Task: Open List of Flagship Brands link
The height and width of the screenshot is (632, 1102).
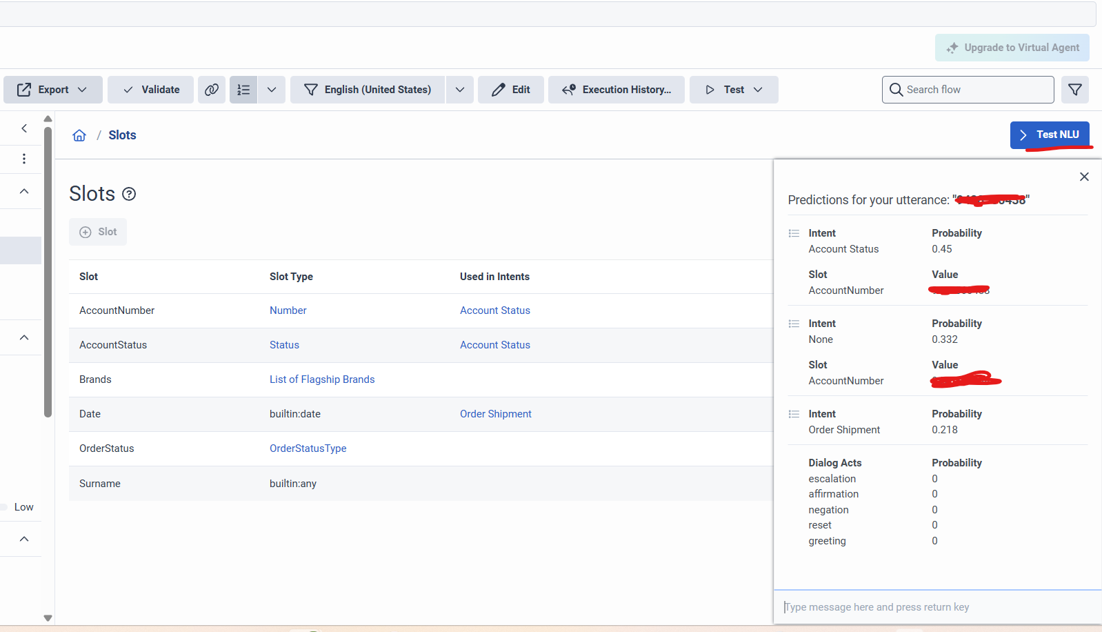Action: coord(322,379)
